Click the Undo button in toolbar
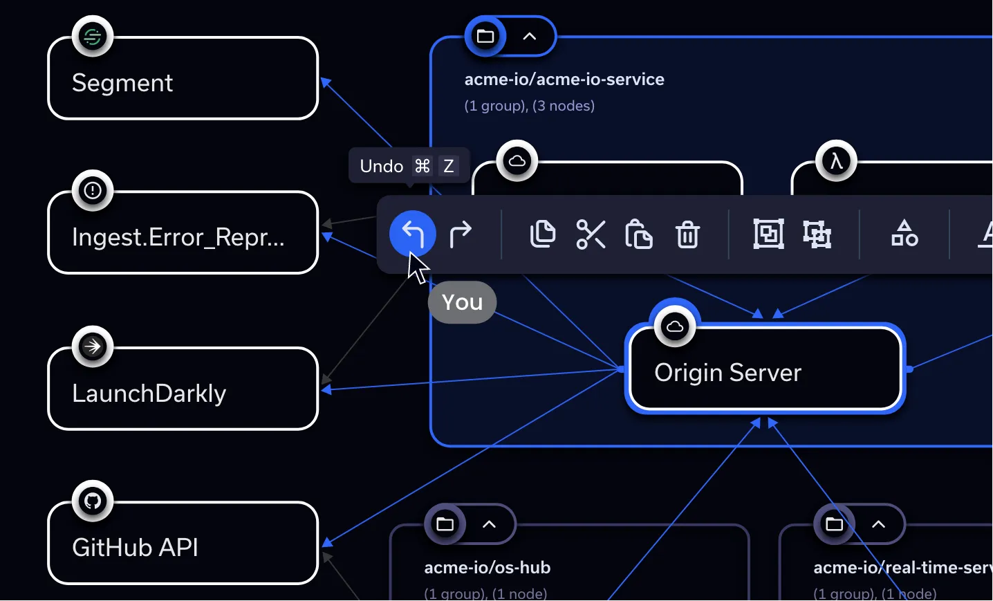993x601 pixels. tap(413, 234)
